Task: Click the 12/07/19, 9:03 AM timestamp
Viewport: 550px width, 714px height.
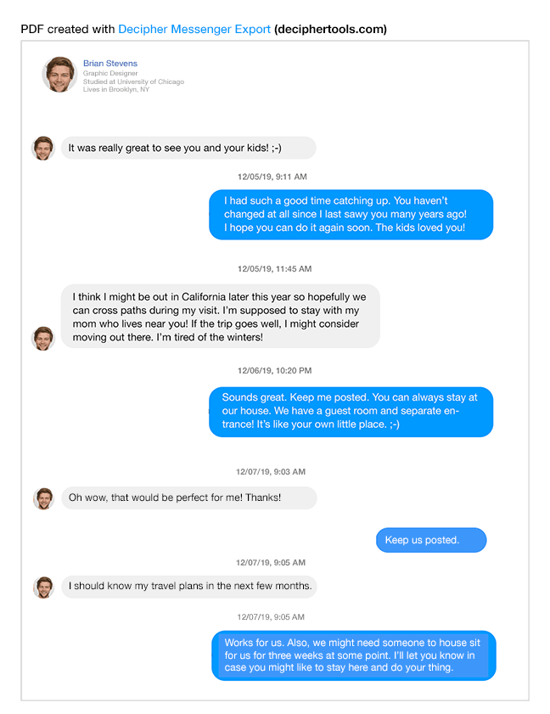Action: pos(271,472)
